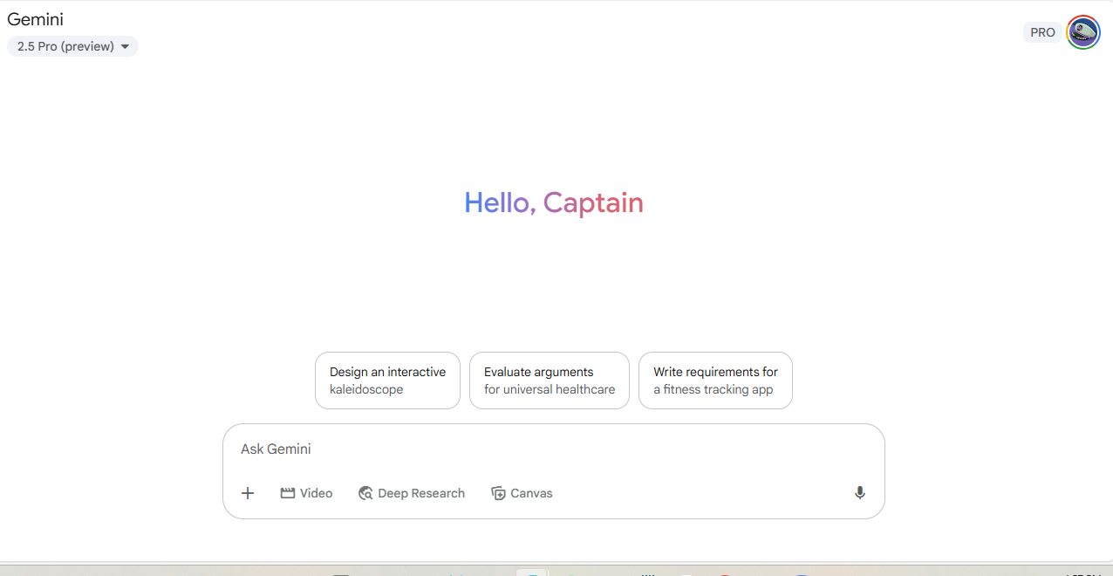
Task: Select the Video tool chip
Action: click(306, 493)
